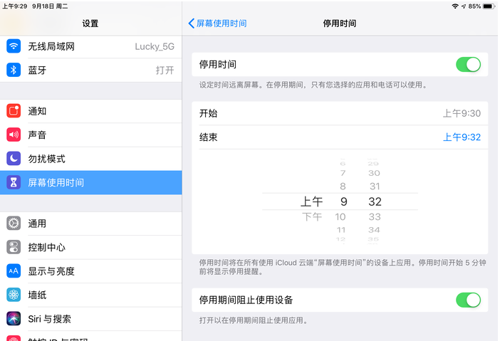Tap the battery indicator in status bar
Viewport: 500px width, 341px height.
[489, 6]
